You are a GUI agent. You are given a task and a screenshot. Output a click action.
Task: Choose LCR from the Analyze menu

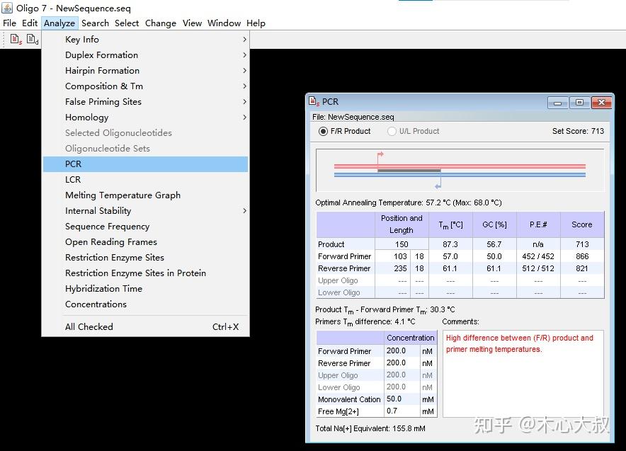pyautogui.click(x=145, y=179)
